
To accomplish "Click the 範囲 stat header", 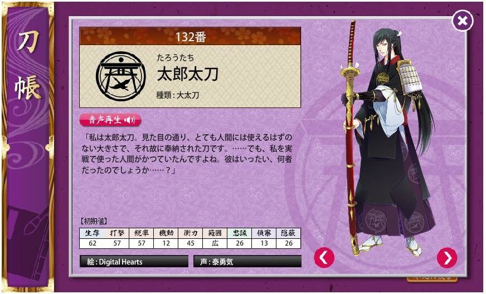I will (x=215, y=233).
